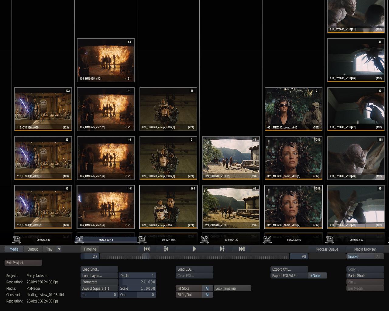Image resolution: width=389 pixels, height=311 pixels.
Task: Expand the Fit Slots All option
Action: (207, 289)
